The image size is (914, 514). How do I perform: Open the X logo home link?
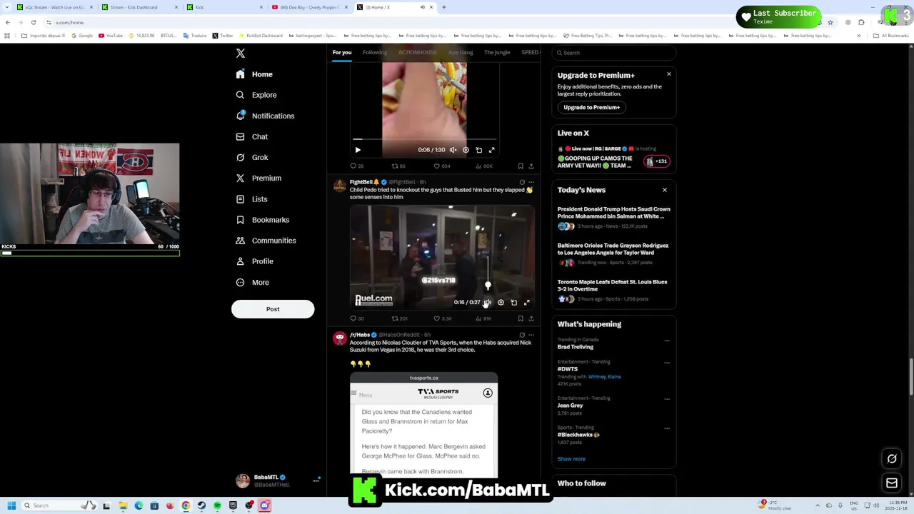tap(241, 54)
